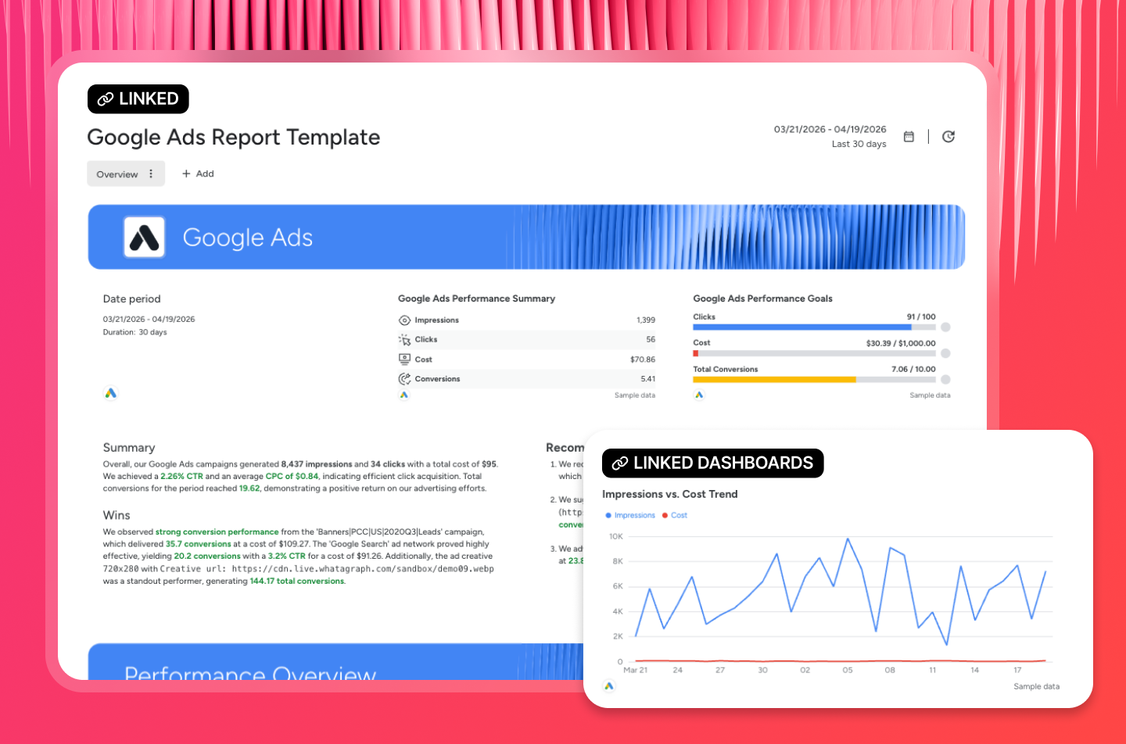
Task: Click the Performance Overview section banner
Action: 336,662
